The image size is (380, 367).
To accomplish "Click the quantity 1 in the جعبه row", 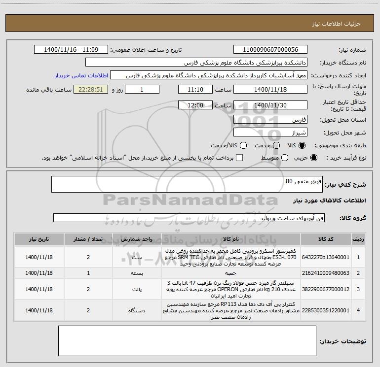I will [88, 273].
